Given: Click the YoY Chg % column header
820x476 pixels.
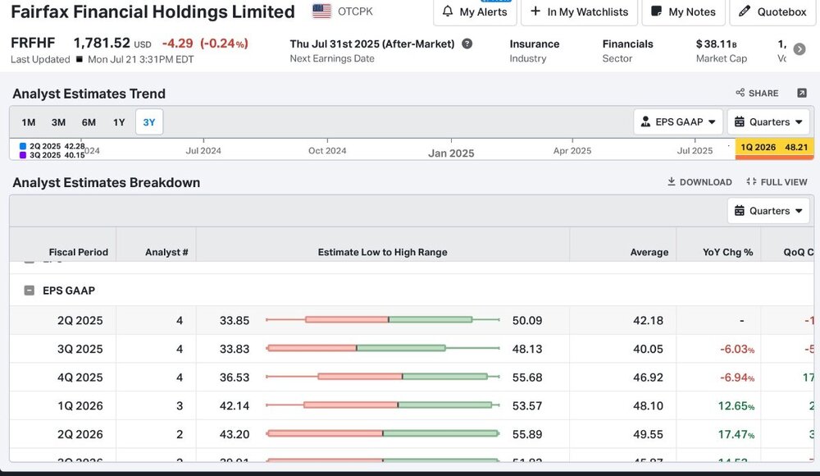Looking at the screenshot, I should click(x=727, y=252).
